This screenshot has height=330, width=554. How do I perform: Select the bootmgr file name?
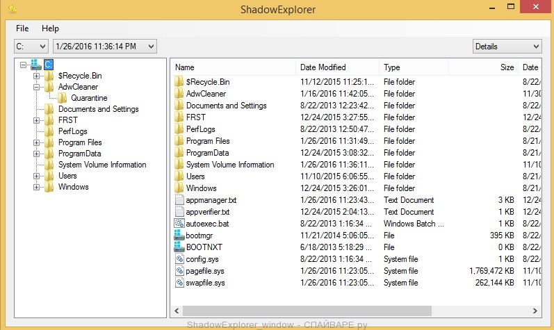click(199, 236)
